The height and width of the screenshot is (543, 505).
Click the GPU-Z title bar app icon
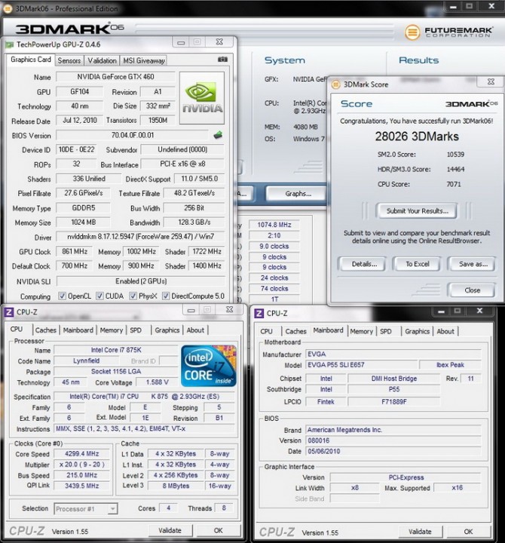9,44
